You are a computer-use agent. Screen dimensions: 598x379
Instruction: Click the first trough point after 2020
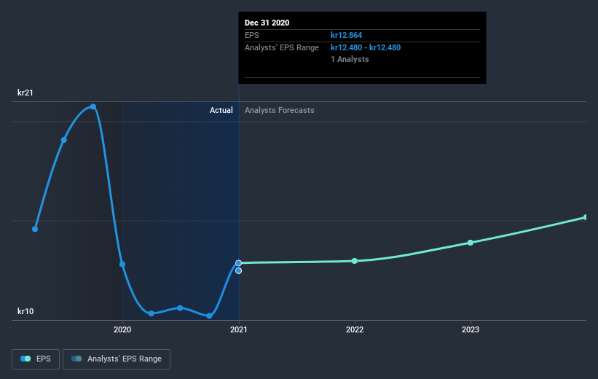(152, 313)
